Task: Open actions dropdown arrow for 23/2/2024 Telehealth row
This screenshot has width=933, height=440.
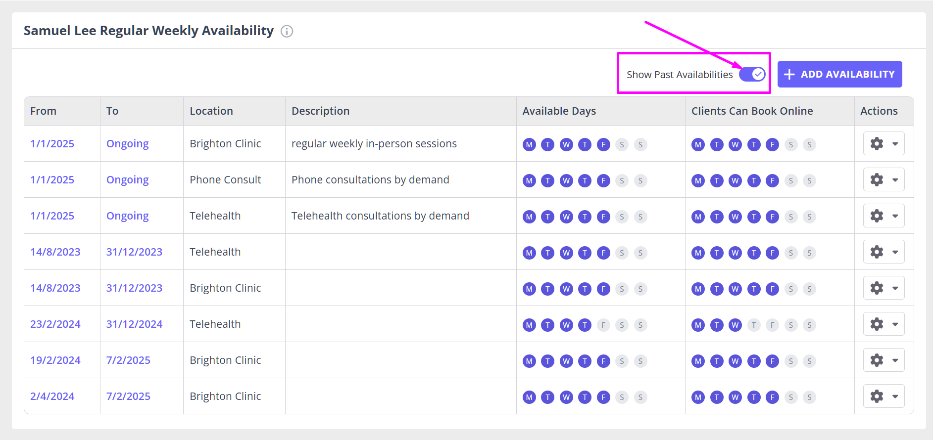Action: pyautogui.click(x=895, y=324)
